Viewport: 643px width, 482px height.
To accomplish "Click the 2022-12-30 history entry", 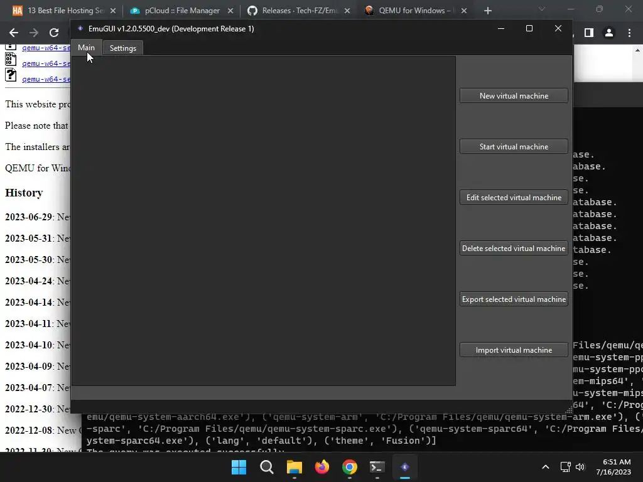I will click(x=37, y=409).
